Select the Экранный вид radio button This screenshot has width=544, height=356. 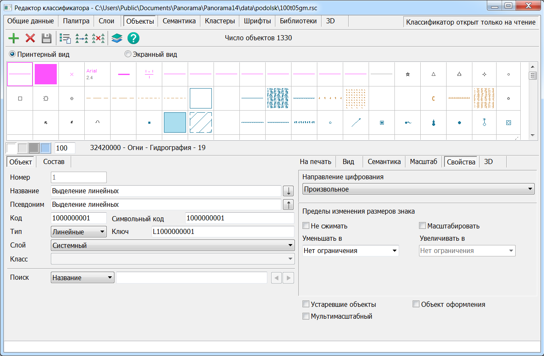tap(128, 54)
